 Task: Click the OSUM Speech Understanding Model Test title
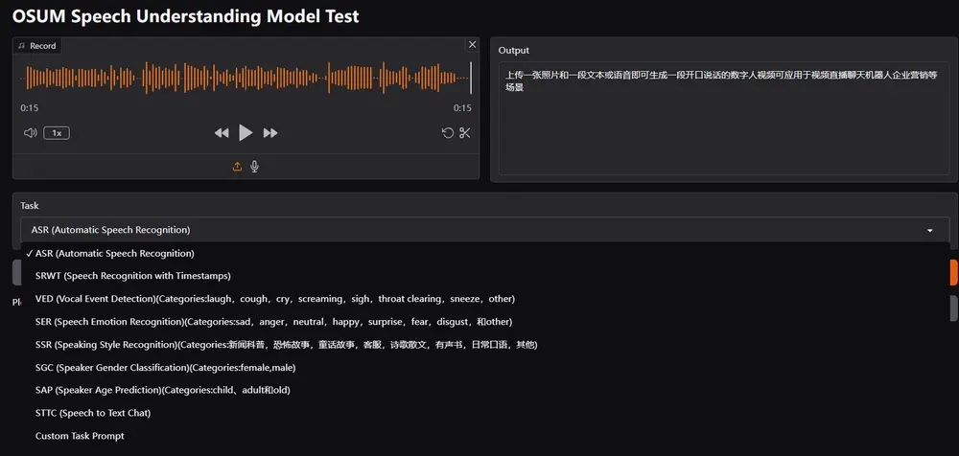tap(185, 16)
